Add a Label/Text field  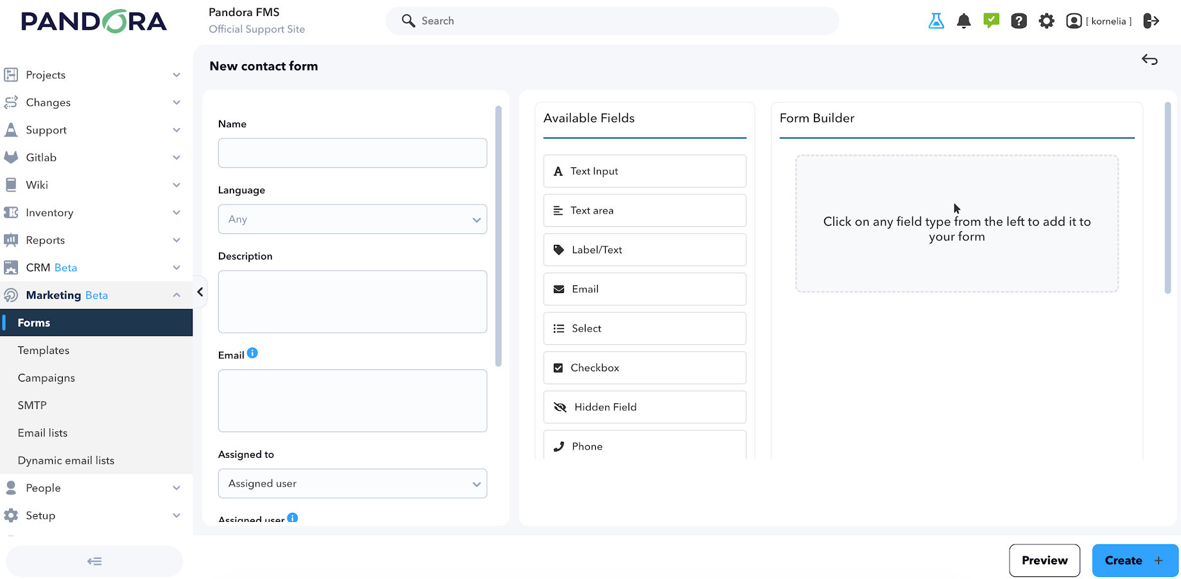click(x=644, y=250)
